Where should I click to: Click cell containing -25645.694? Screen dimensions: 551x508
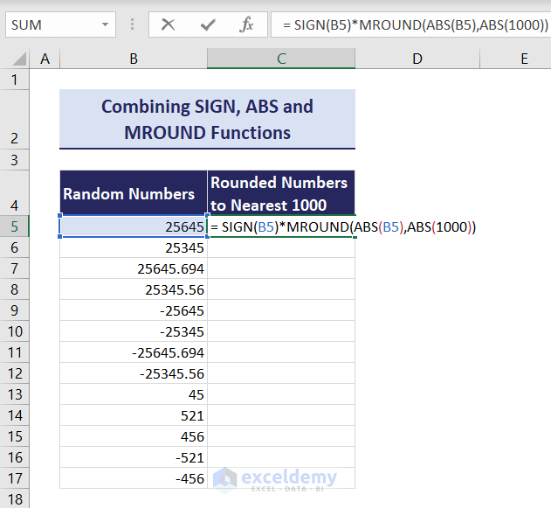(134, 352)
